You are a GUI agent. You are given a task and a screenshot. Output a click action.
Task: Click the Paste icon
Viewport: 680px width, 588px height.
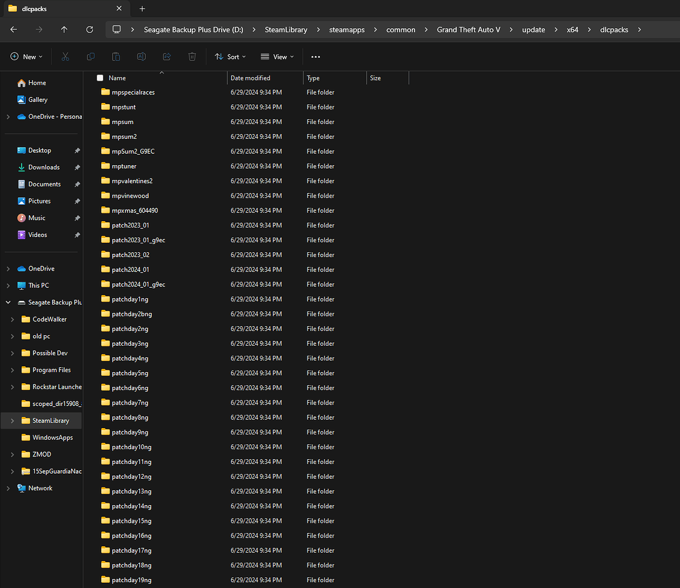click(x=116, y=56)
